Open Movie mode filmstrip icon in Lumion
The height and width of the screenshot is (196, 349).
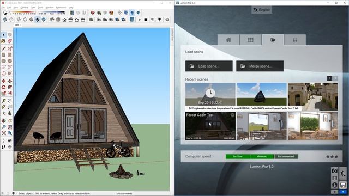pos(334,178)
